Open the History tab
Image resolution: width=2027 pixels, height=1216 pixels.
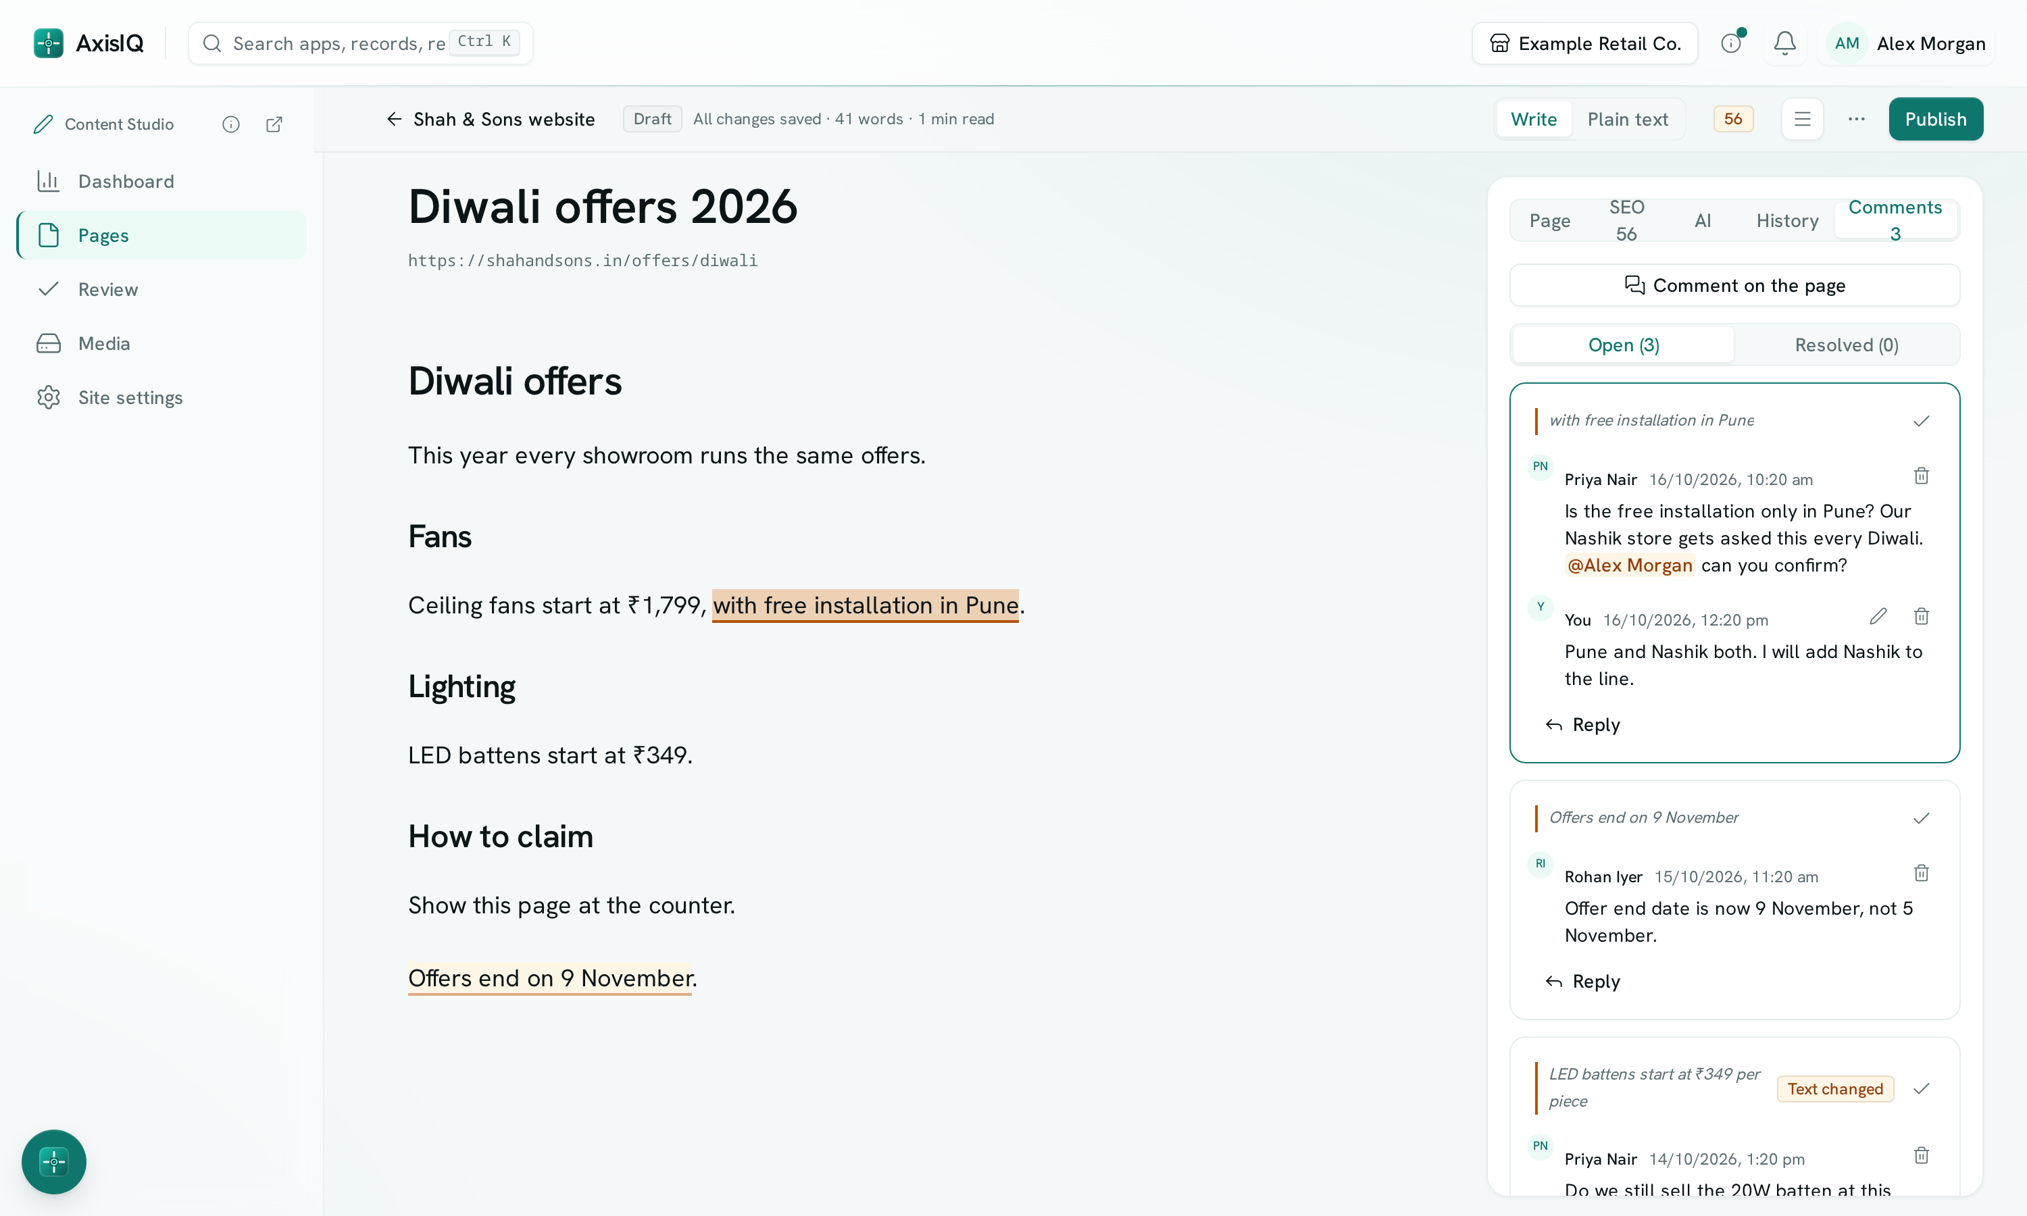(x=1787, y=220)
